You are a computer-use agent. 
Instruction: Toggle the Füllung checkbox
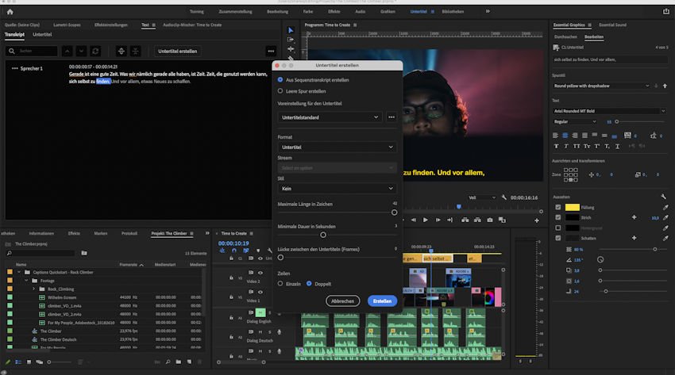(x=557, y=207)
